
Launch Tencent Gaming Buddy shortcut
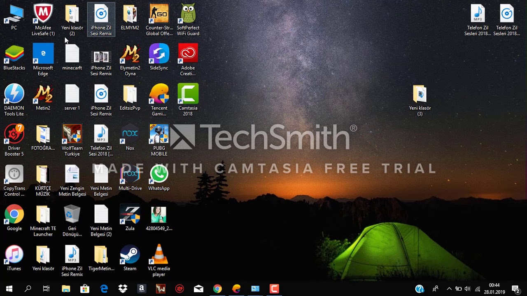coord(159,100)
